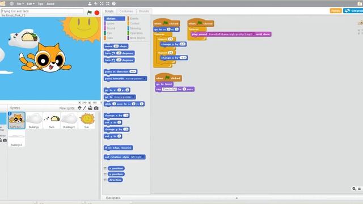Switch to the Sounds tab
The width and height of the screenshot is (363, 204).
pos(143,11)
